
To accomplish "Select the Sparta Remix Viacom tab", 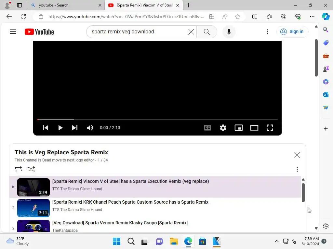I will (144, 5).
